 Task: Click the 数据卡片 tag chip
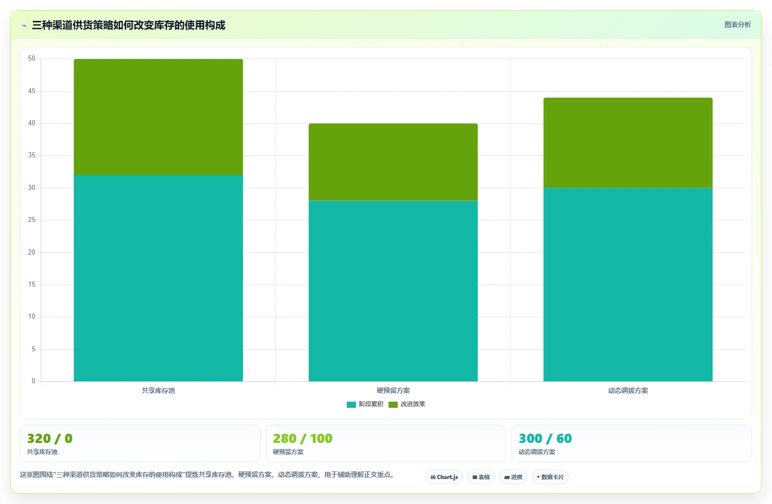click(x=550, y=477)
